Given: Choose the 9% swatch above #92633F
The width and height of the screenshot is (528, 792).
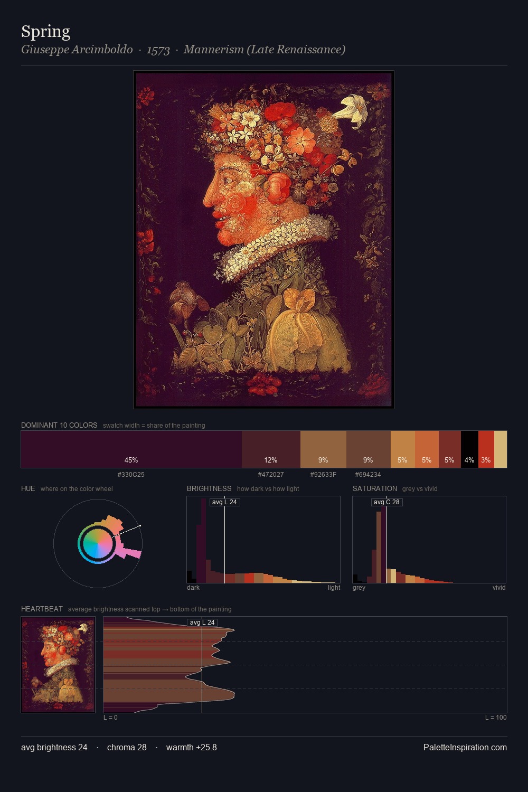Looking at the screenshot, I should [x=323, y=449].
